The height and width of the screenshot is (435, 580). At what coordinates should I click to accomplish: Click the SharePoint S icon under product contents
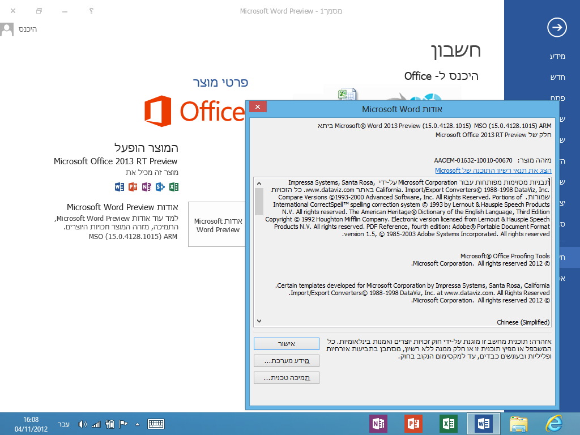(x=160, y=187)
